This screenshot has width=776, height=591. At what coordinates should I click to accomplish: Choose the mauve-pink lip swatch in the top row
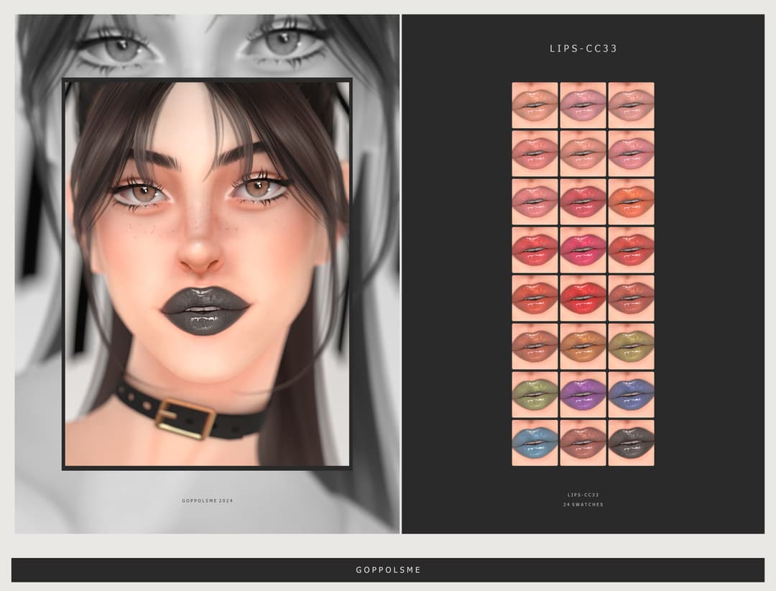point(583,106)
